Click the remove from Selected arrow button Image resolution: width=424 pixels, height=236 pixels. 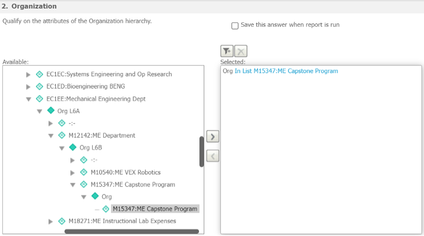click(x=213, y=156)
